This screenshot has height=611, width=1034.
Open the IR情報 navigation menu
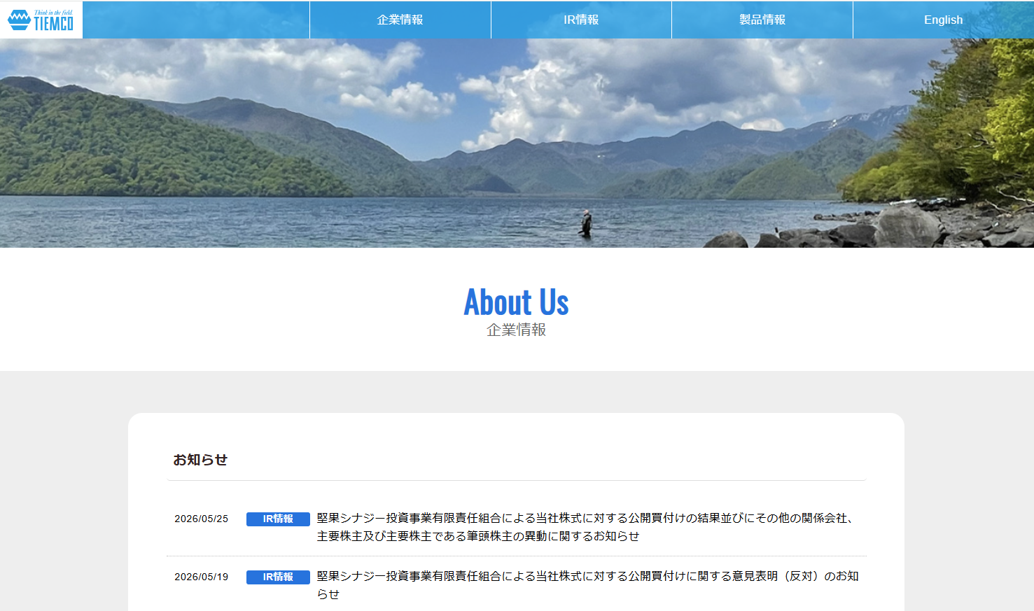(581, 20)
